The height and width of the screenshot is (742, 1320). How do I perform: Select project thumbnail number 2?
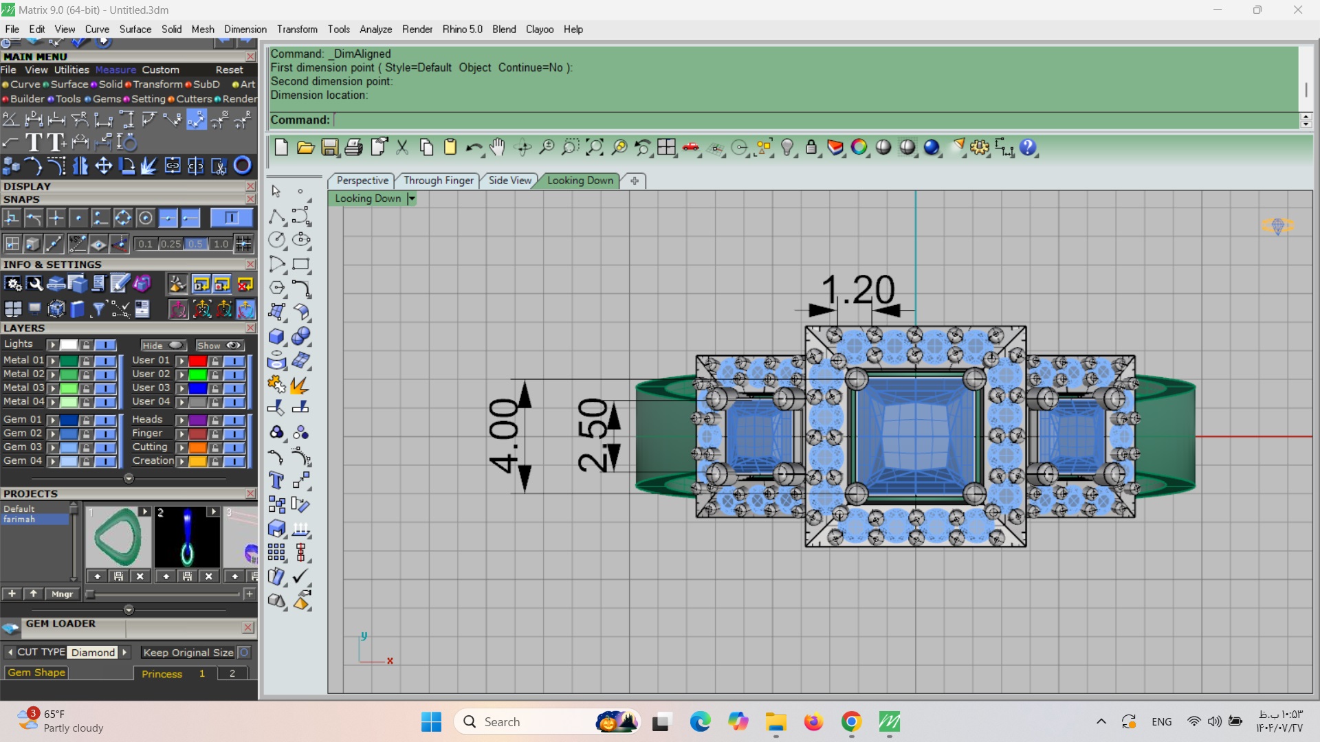click(187, 537)
